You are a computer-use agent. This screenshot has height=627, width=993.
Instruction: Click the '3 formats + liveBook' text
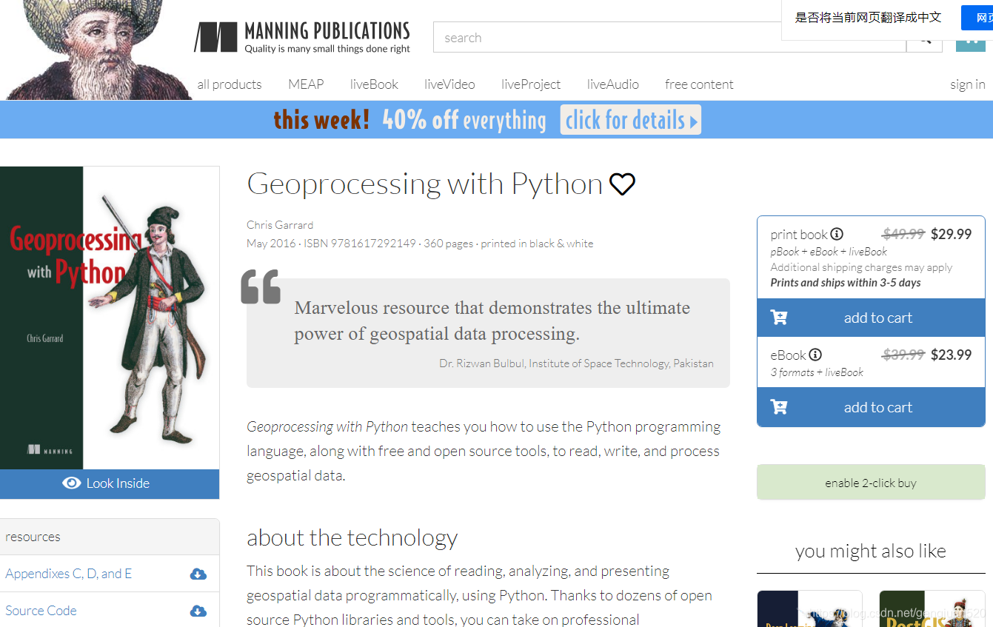coord(817,372)
